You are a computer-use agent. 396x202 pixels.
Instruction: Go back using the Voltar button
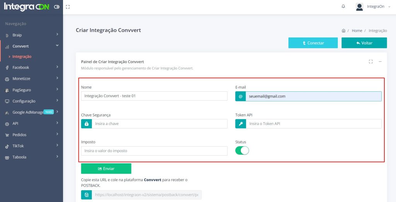pyautogui.click(x=364, y=43)
